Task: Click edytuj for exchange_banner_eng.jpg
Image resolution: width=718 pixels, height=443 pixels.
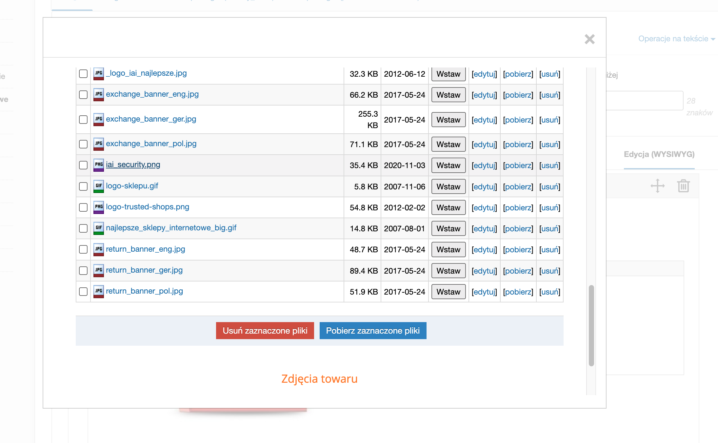Action: click(x=484, y=95)
